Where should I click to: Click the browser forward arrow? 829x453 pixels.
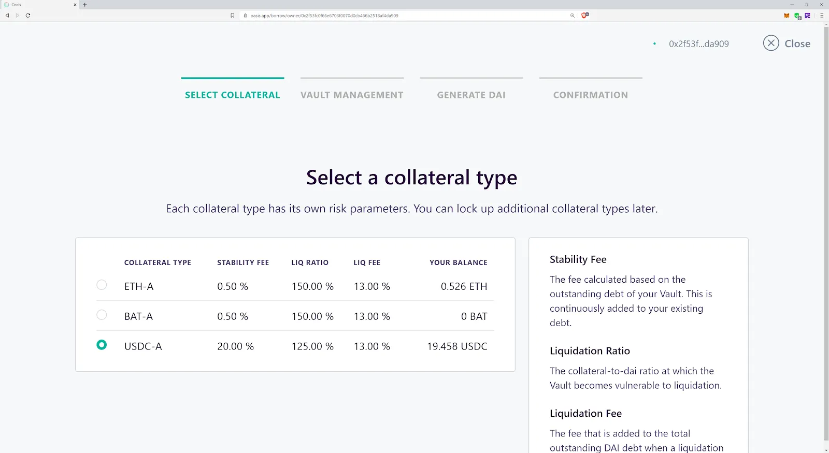point(18,16)
